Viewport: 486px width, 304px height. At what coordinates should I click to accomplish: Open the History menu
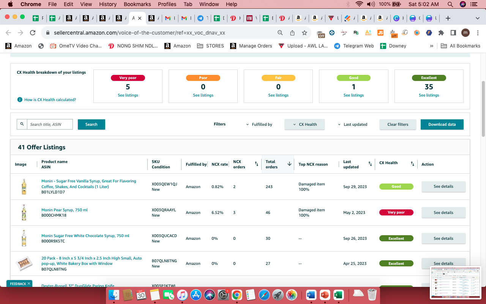(108, 4)
